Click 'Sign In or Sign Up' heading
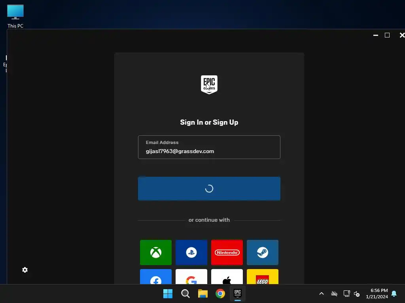The image size is (405, 303). click(209, 122)
